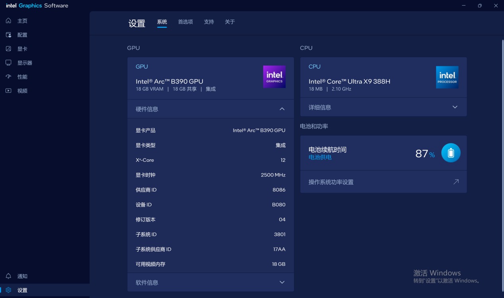The image size is (504, 298).
Task: Select the 系统 system tab
Action: (x=162, y=22)
